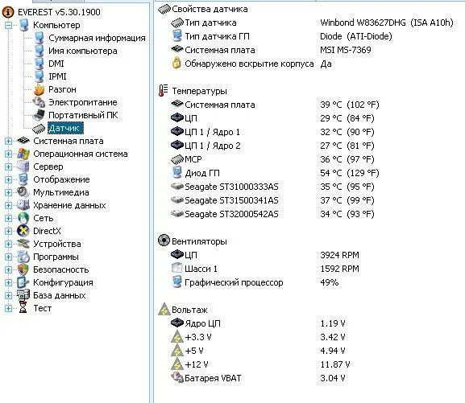Viewport: 465px width, 403px height.
Task: Open Суммарная информация page
Action: pyautogui.click(x=97, y=38)
